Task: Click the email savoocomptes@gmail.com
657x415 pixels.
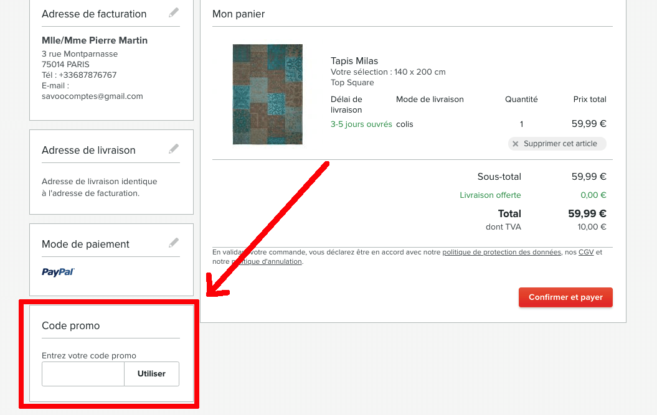Action: pyautogui.click(x=92, y=96)
